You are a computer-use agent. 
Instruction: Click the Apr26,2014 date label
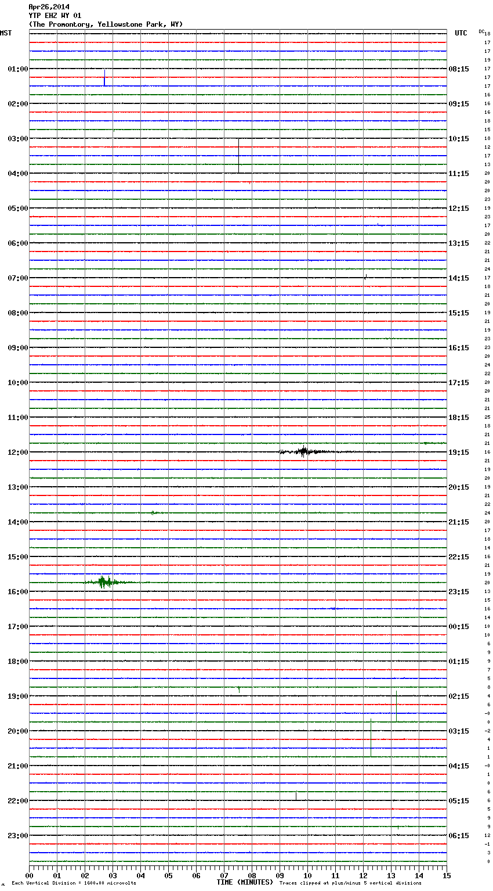(49, 7)
